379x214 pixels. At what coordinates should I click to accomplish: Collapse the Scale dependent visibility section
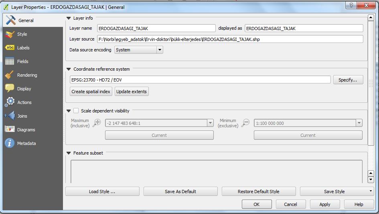(69, 111)
